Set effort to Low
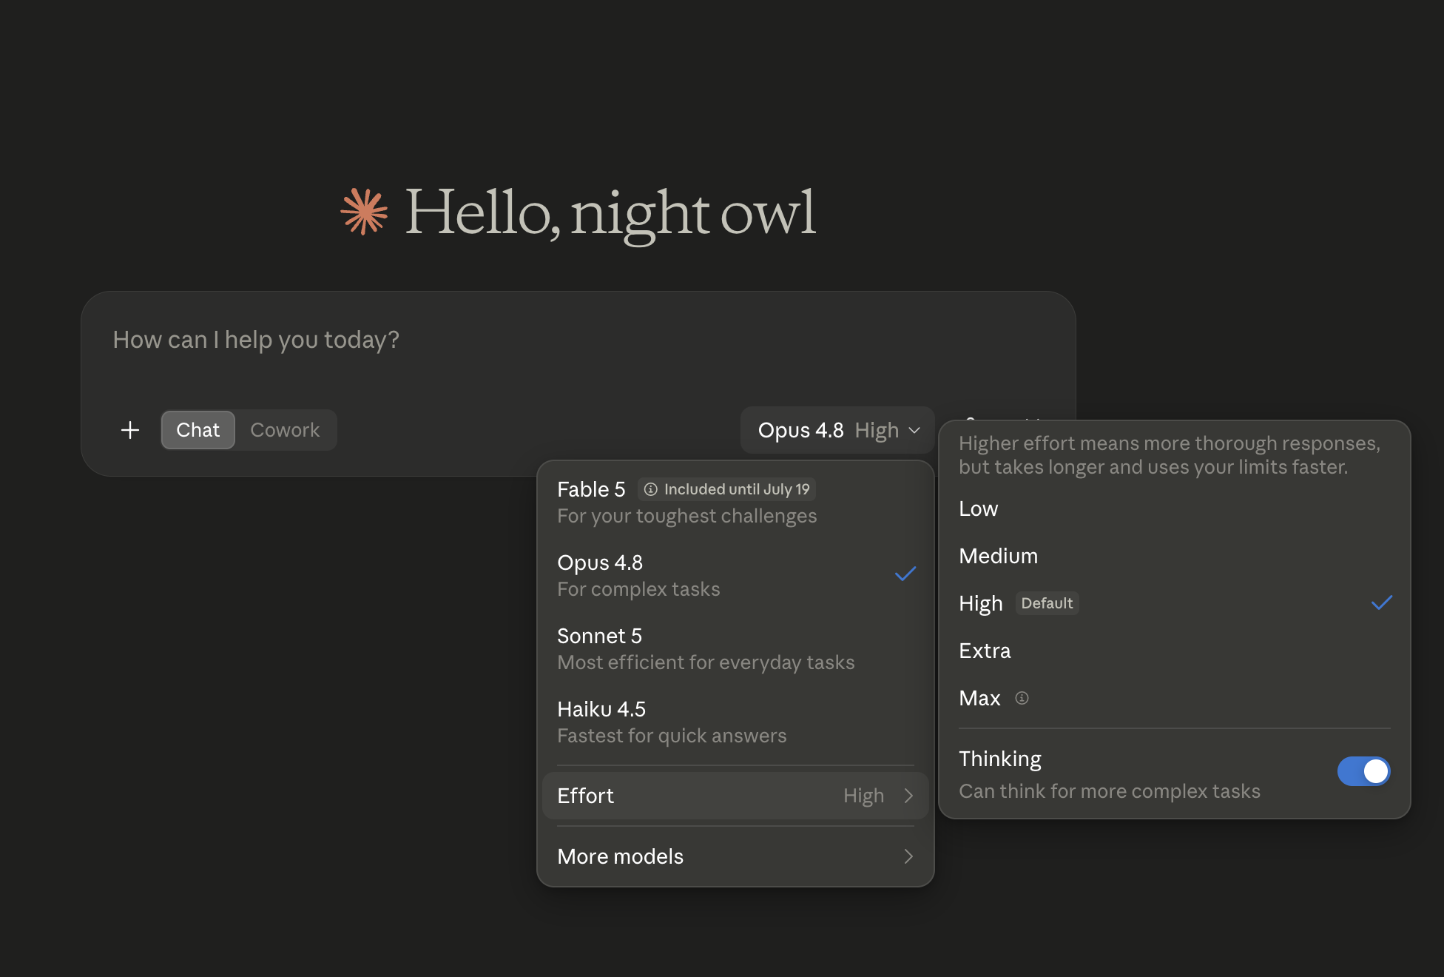Screen dimensions: 1444x977 point(1175,508)
